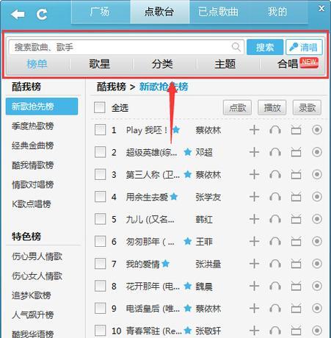
Task: Listen to 九儿 with headphone icon
Action: coord(275,219)
